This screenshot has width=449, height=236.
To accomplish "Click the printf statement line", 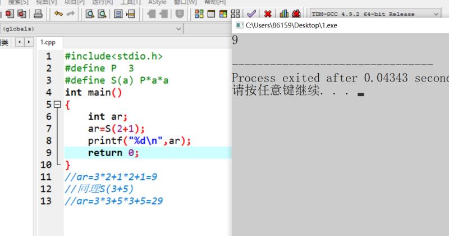I will (139, 141).
